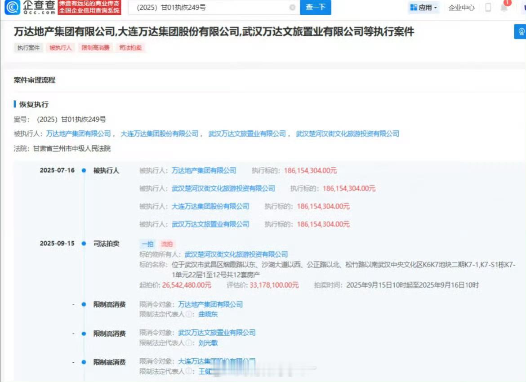Screen dimensions: 526x382
Task: Open 限消令对象 万达地产集团有限公司 link
Action: click(210, 304)
